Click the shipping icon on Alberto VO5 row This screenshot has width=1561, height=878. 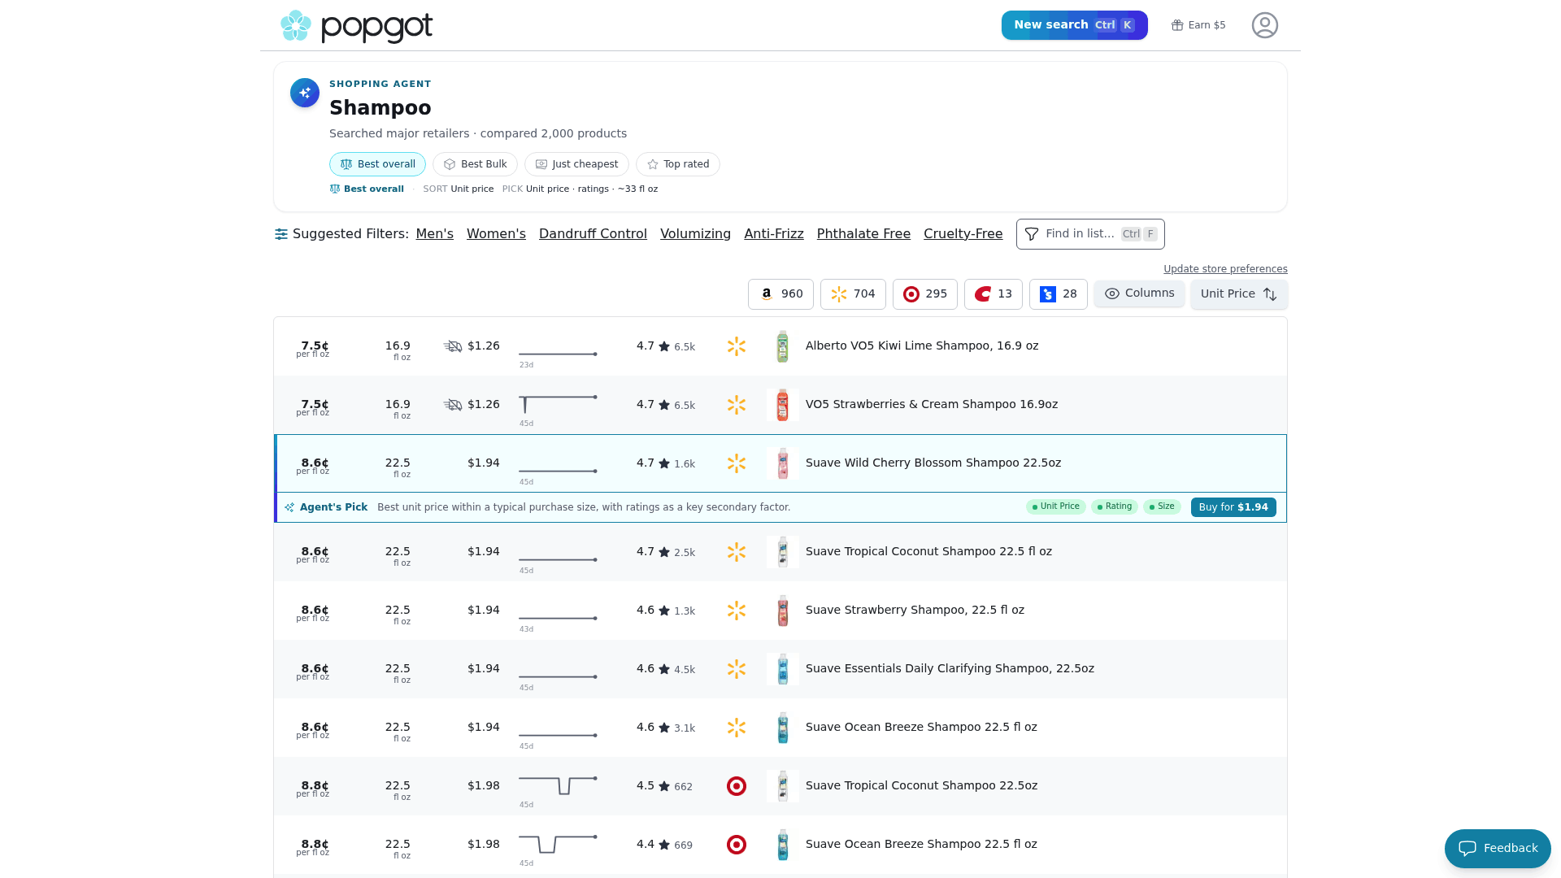(x=453, y=346)
